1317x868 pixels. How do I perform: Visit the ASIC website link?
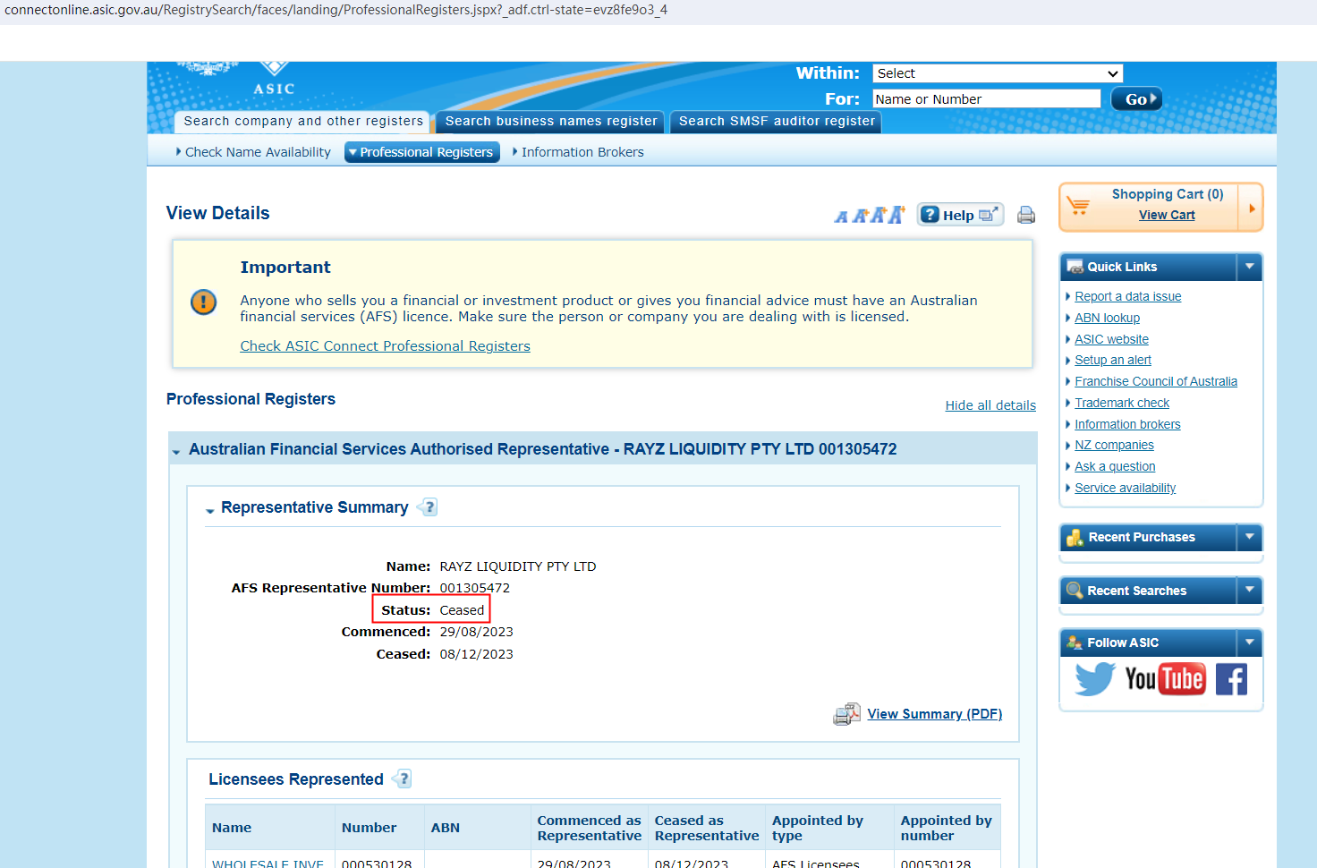(x=1112, y=339)
